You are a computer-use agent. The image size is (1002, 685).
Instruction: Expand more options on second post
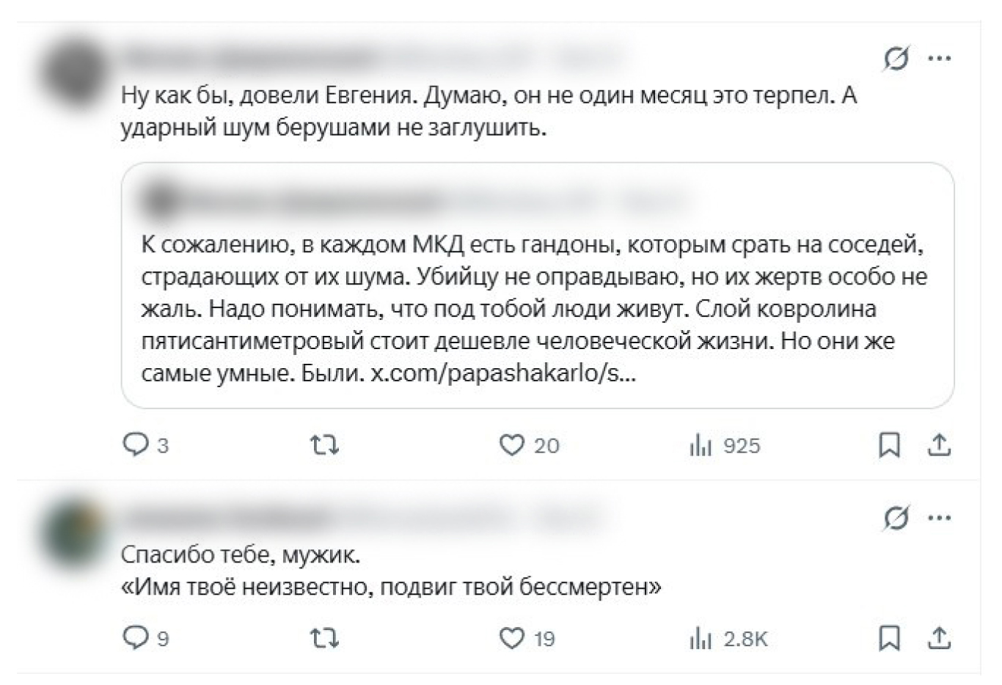click(940, 519)
